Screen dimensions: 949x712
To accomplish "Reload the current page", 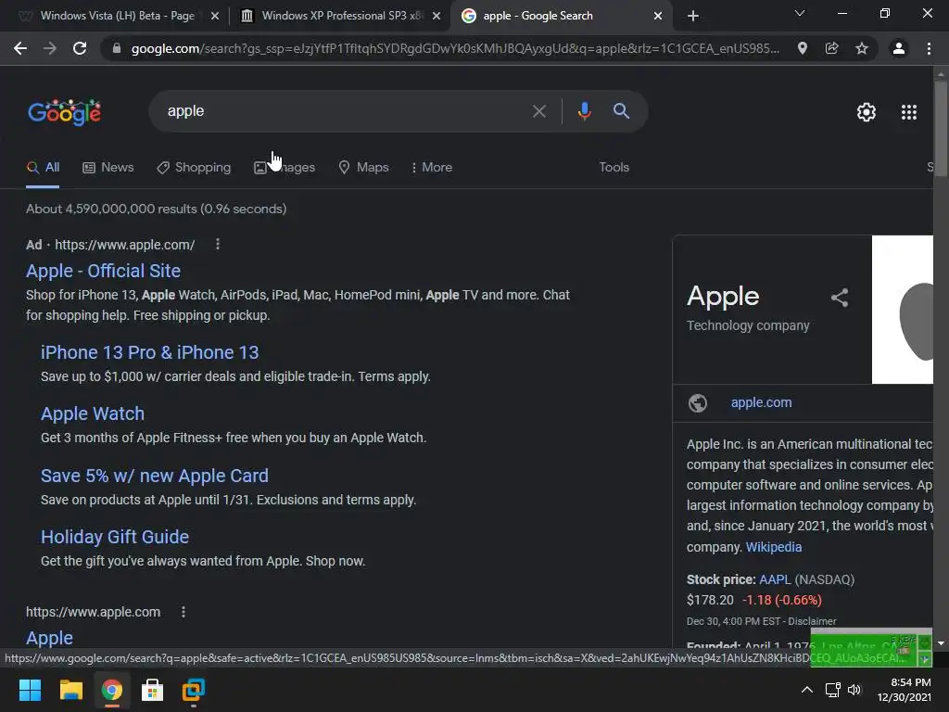I will pyautogui.click(x=80, y=48).
